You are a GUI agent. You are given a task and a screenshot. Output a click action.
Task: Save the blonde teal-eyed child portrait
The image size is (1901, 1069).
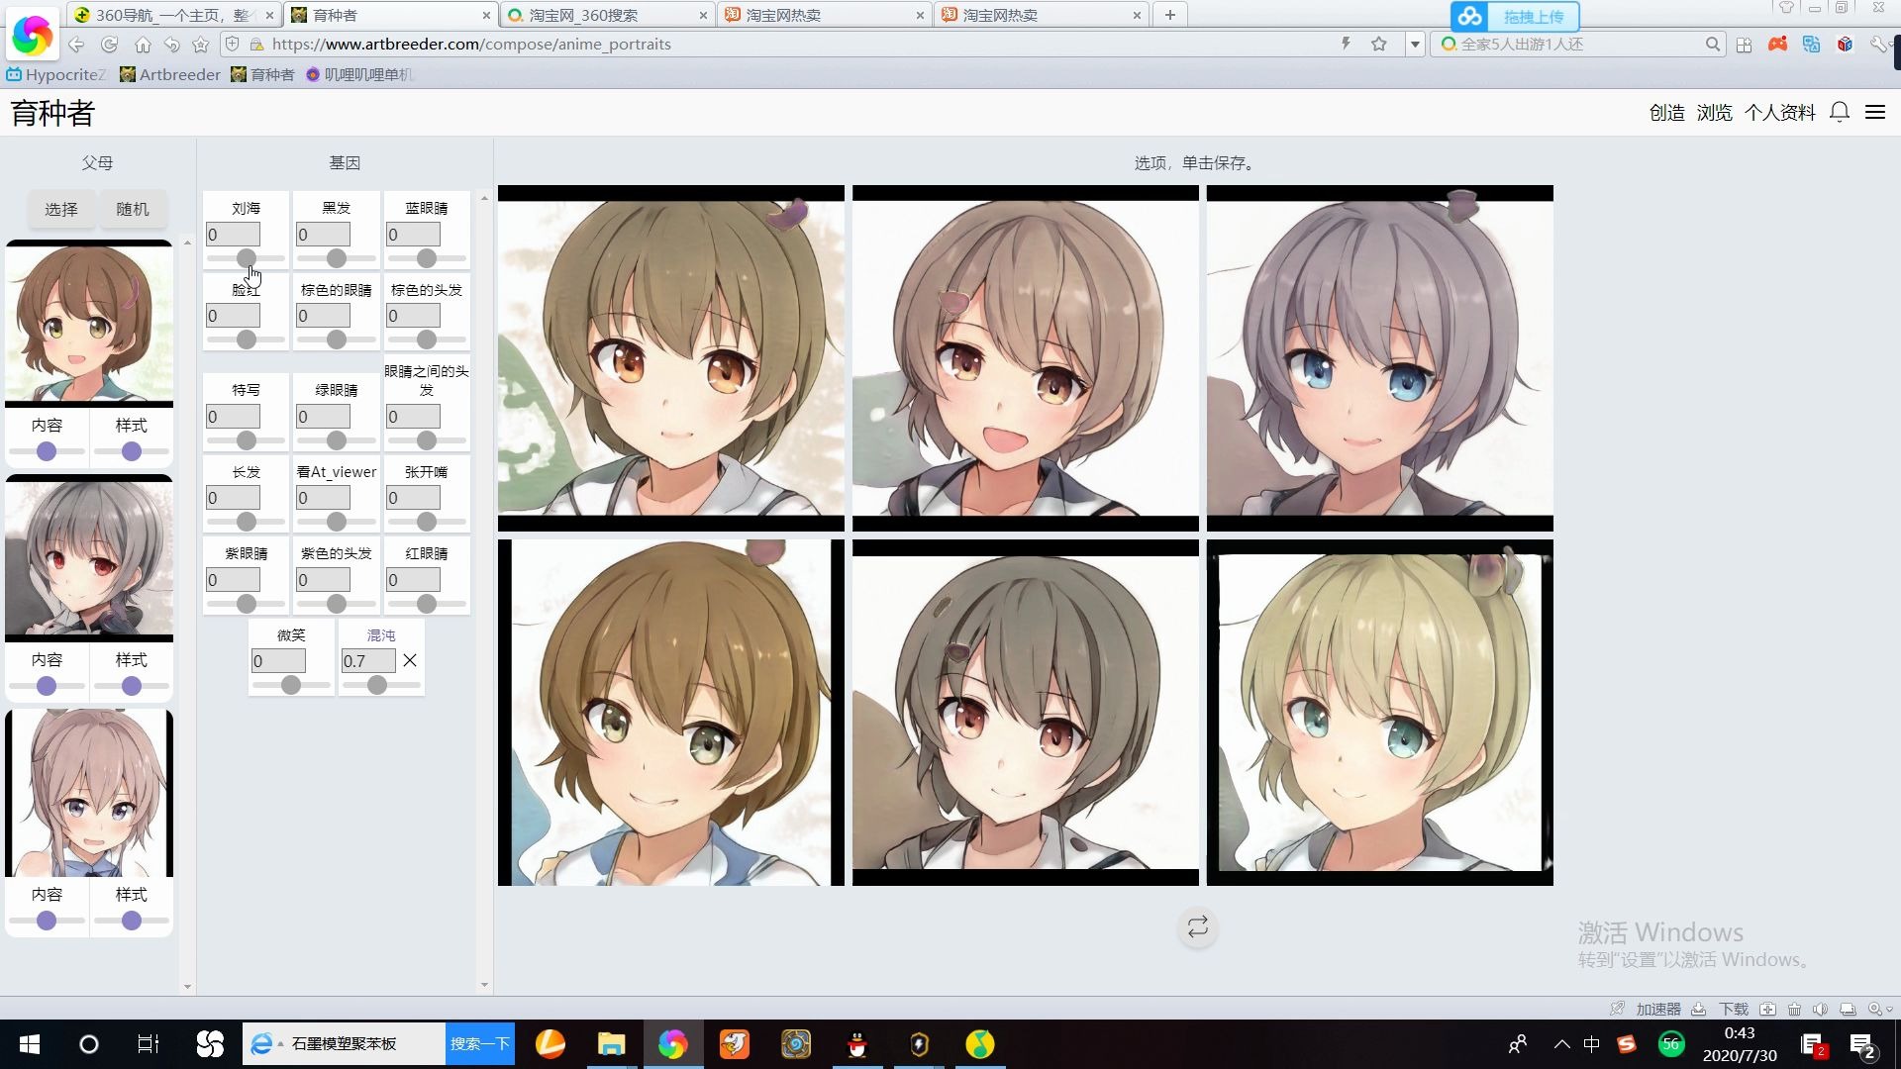click(1379, 713)
